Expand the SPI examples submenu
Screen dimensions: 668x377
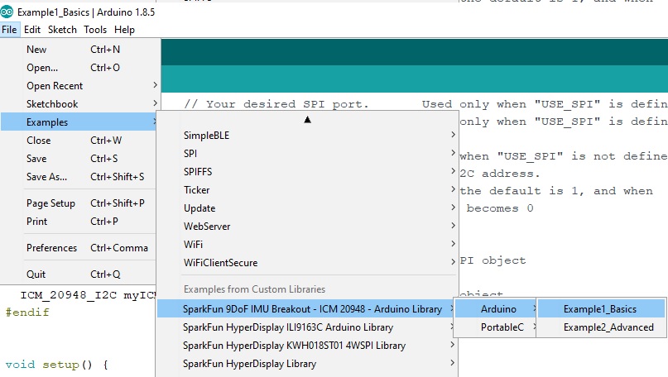pyautogui.click(x=307, y=154)
